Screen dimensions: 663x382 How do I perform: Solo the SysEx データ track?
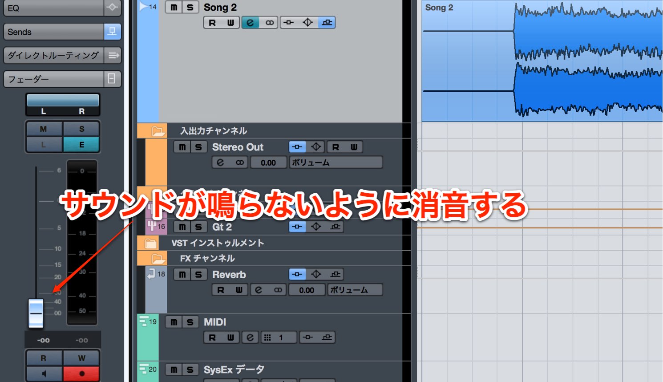tap(190, 370)
